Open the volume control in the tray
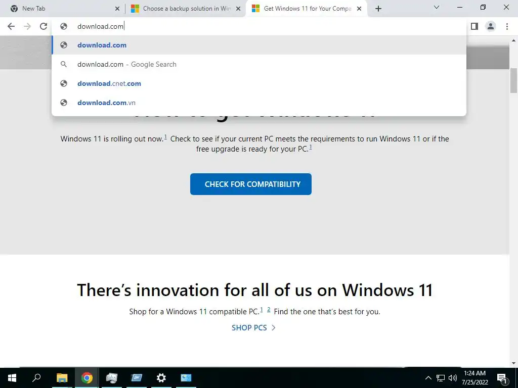 tap(453, 378)
